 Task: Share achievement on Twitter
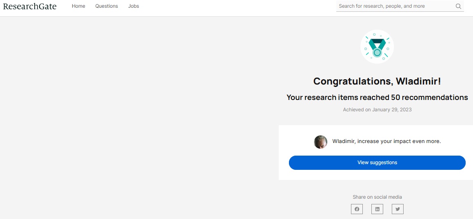(x=397, y=209)
